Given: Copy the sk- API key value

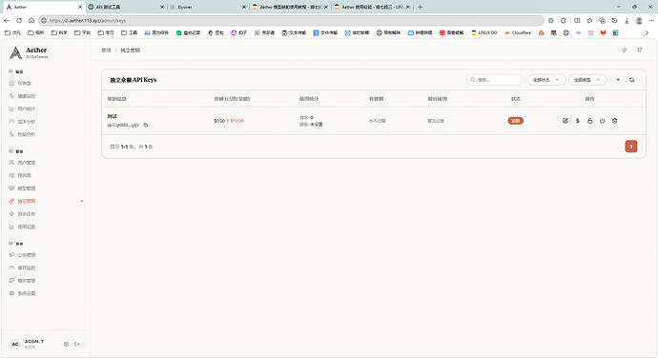Looking at the screenshot, I should [x=146, y=125].
